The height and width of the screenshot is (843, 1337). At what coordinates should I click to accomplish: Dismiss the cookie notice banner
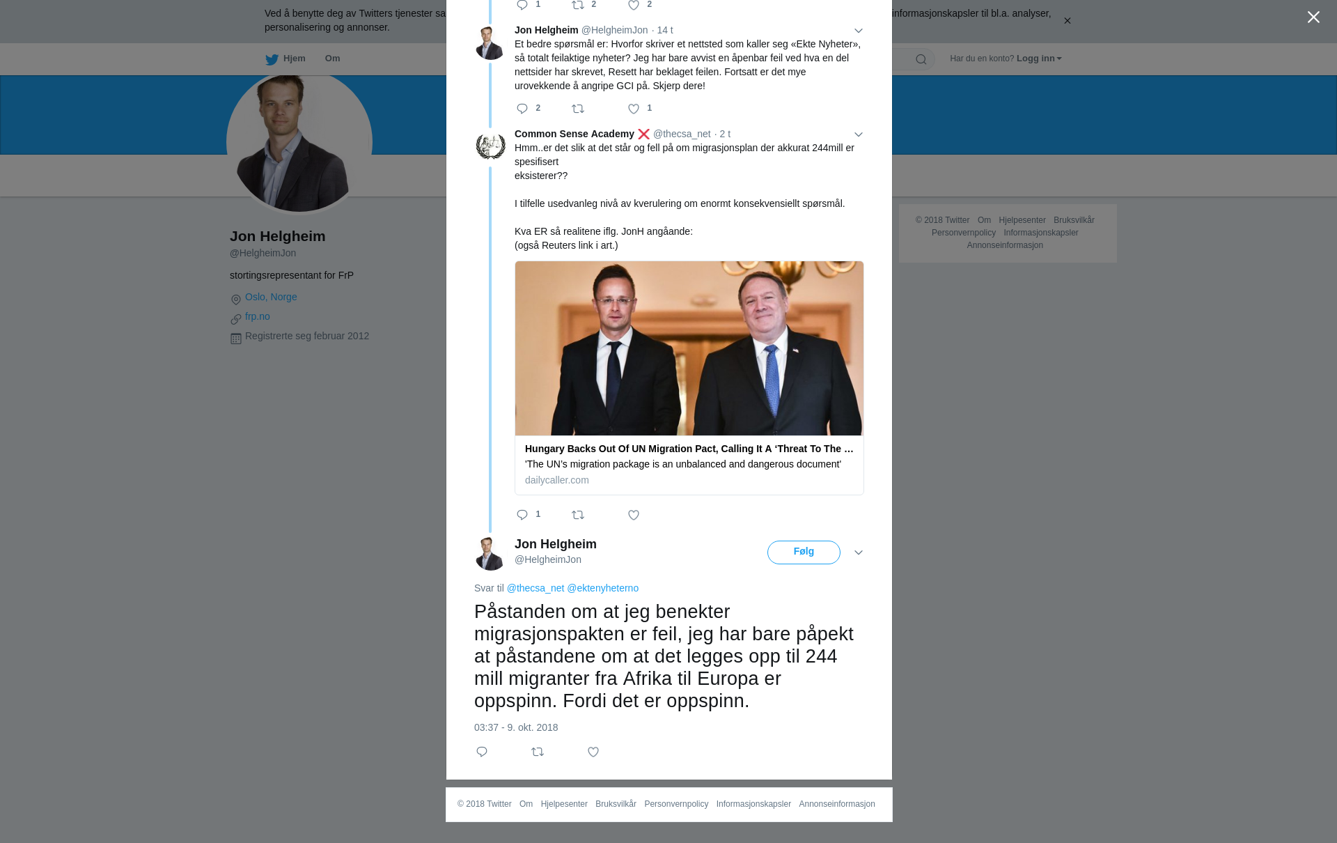[x=1067, y=21]
